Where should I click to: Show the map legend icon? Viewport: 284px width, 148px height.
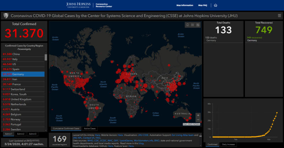[x=192, y=25]
